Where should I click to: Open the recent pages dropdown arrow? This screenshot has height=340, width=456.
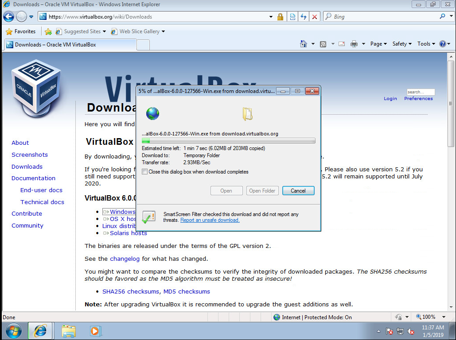[31, 16]
